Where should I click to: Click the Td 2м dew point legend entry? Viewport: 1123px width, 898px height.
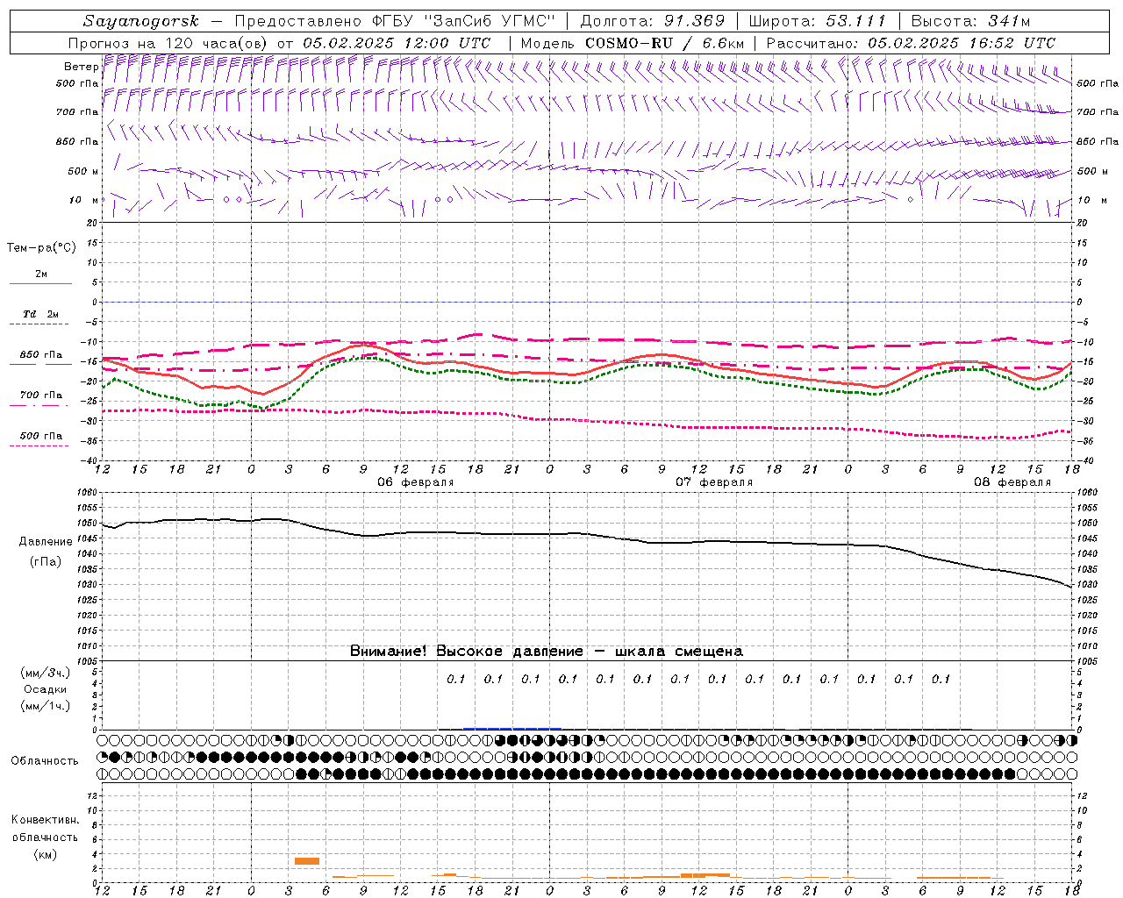click(x=41, y=314)
